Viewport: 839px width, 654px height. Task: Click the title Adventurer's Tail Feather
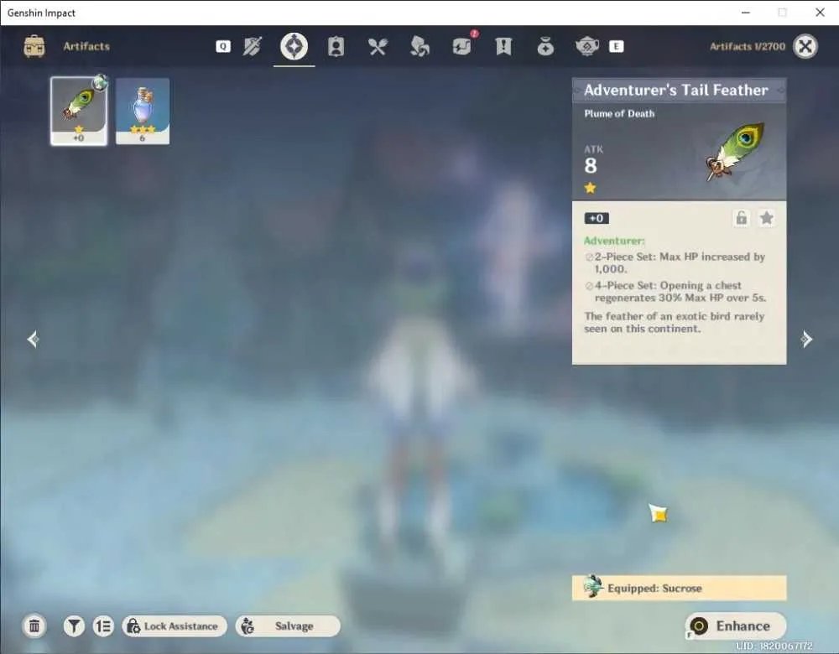tap(675, 90)
